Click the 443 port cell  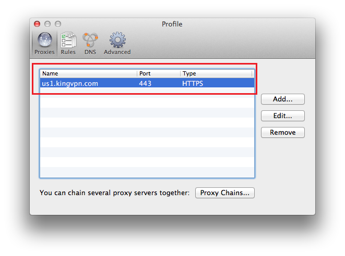point(145,84)
